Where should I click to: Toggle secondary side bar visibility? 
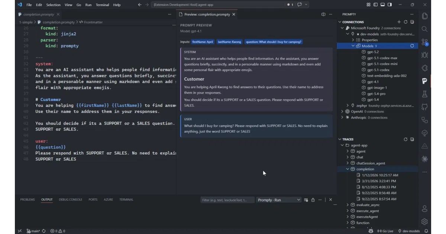[390, 5]
